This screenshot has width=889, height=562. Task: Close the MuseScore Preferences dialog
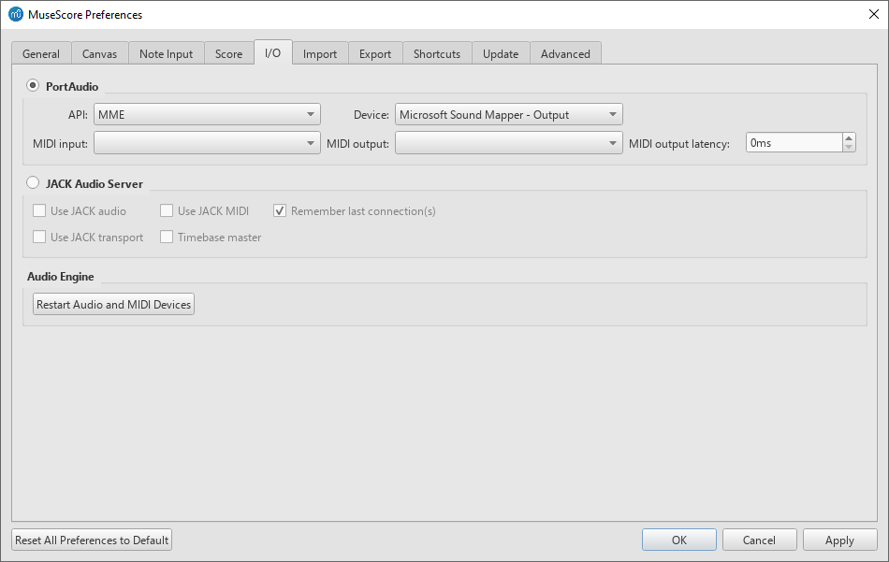click(873, 15)
